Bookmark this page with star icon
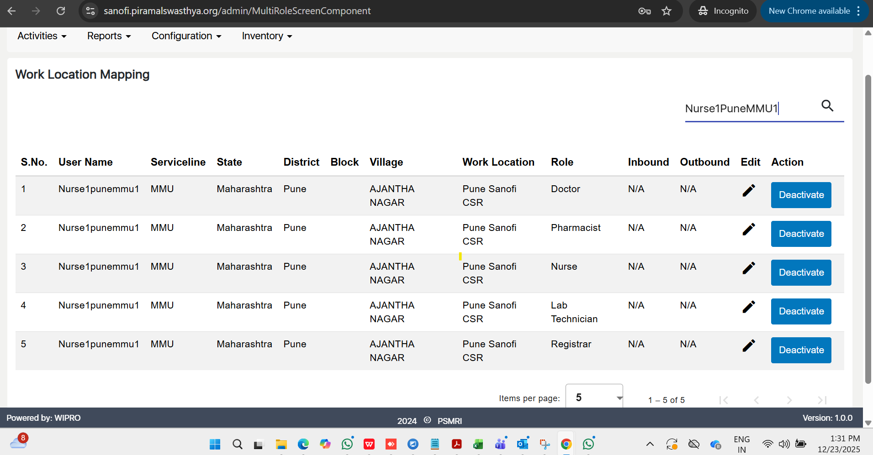The image size is (873, 455). click(667, 11)
